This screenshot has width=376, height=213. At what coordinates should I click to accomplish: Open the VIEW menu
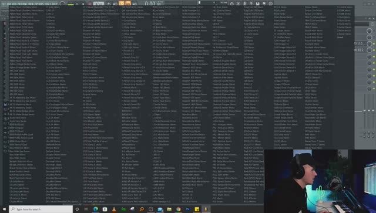click(31, 4)
